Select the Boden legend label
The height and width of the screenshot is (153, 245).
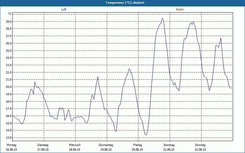[180, 9]
